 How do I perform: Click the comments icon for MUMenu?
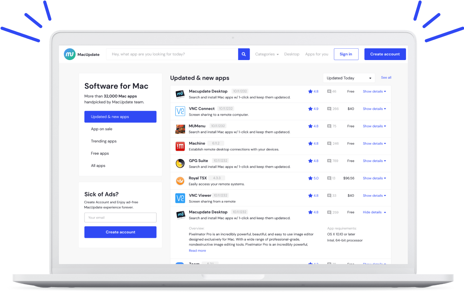pos(329,126)
